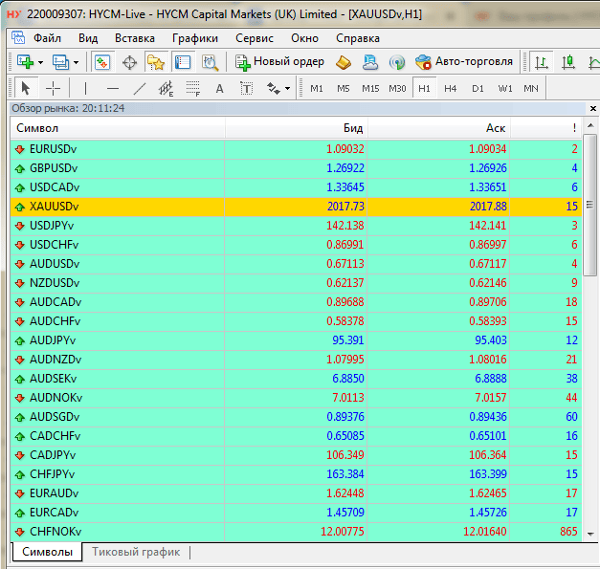The image size is (600, 569).
Task: Switch to D1 timeframe
Action: (x=478, y=88)
